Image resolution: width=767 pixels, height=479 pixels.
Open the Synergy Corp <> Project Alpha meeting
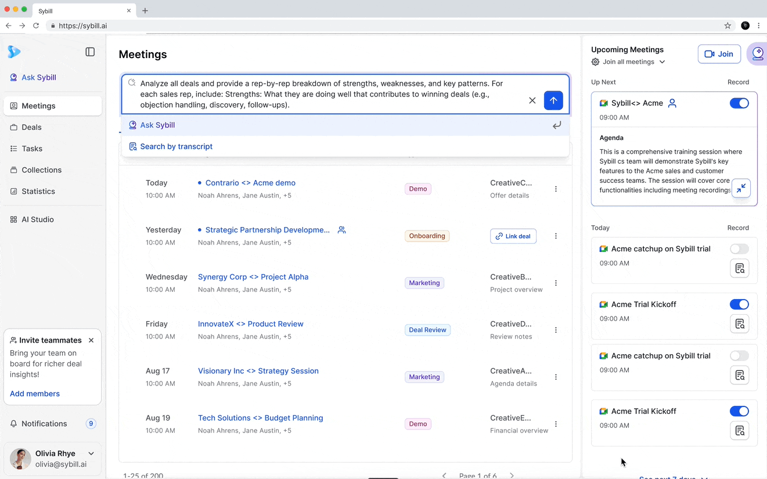pos(253,277)
